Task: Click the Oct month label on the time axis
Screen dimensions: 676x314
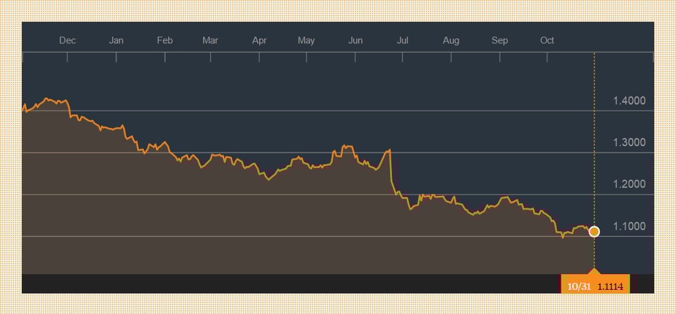Action: (x=547, y=40)
